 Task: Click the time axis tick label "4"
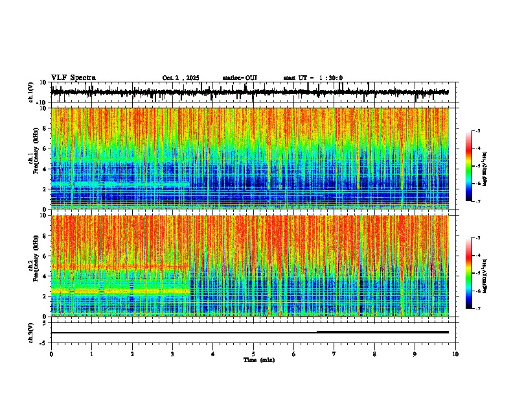tap(213, 354)
